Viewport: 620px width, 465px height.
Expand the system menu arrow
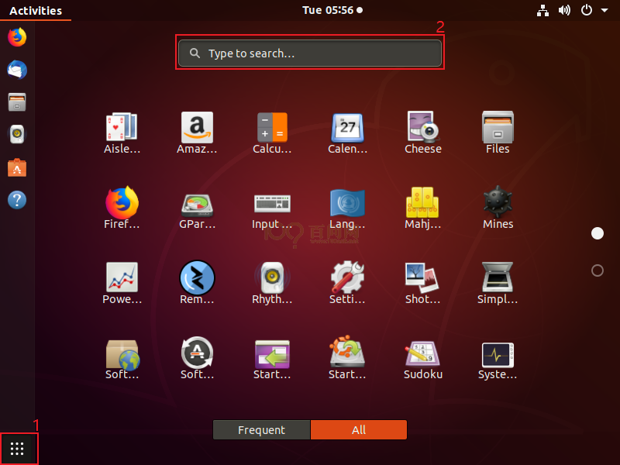(x=604, y=10)
